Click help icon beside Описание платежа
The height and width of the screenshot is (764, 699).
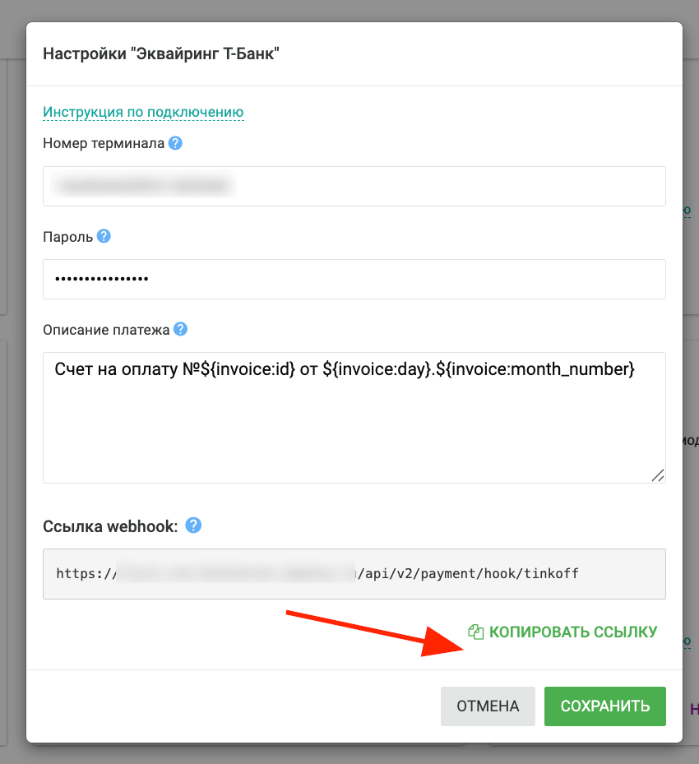click(x=180, y=330)
